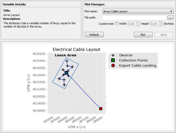Decrease Height using the down arrow
Image resolution: width=176 pixels, height=133 pixels.
click(x=161, y=25)
